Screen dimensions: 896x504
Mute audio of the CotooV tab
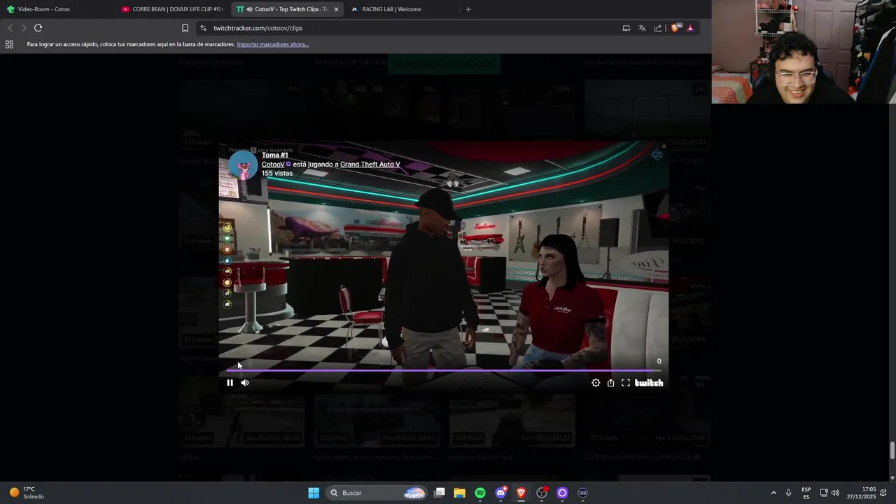coord(250,9)
